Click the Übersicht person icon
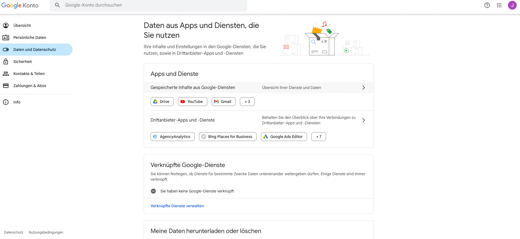This screenshot has height=239, width=520. (x=6, y=25)
